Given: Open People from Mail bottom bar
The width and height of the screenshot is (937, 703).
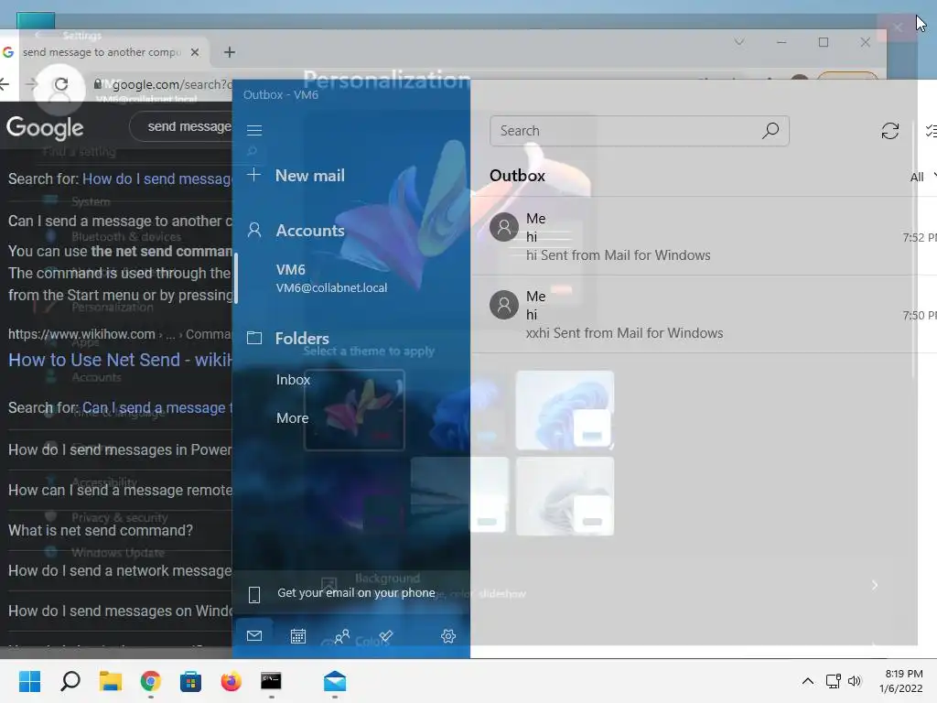Looking at the screenshot, I should point(342,636).
